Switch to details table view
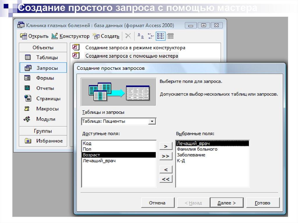 coord(170,36)
